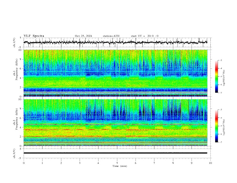Click time axis tick label "9"
The image size is (237, 183).
[x=192, y=163]
